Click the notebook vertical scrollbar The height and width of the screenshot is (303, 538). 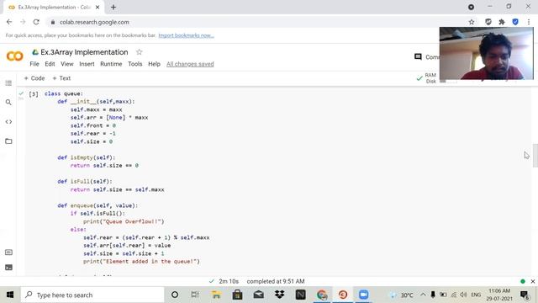coord(535,155)
